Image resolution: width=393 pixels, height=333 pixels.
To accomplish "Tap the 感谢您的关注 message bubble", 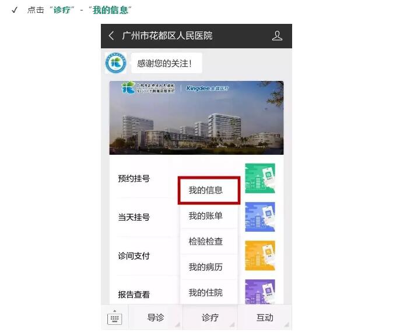I will tap(165, 63).
